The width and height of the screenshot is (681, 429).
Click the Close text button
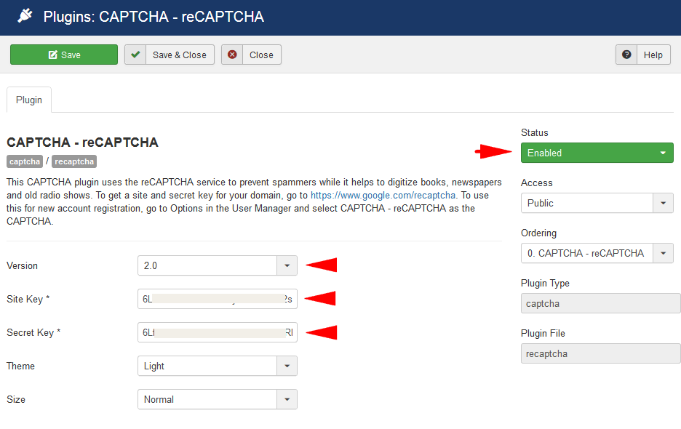pyautogui.click(x=261, y=55)
